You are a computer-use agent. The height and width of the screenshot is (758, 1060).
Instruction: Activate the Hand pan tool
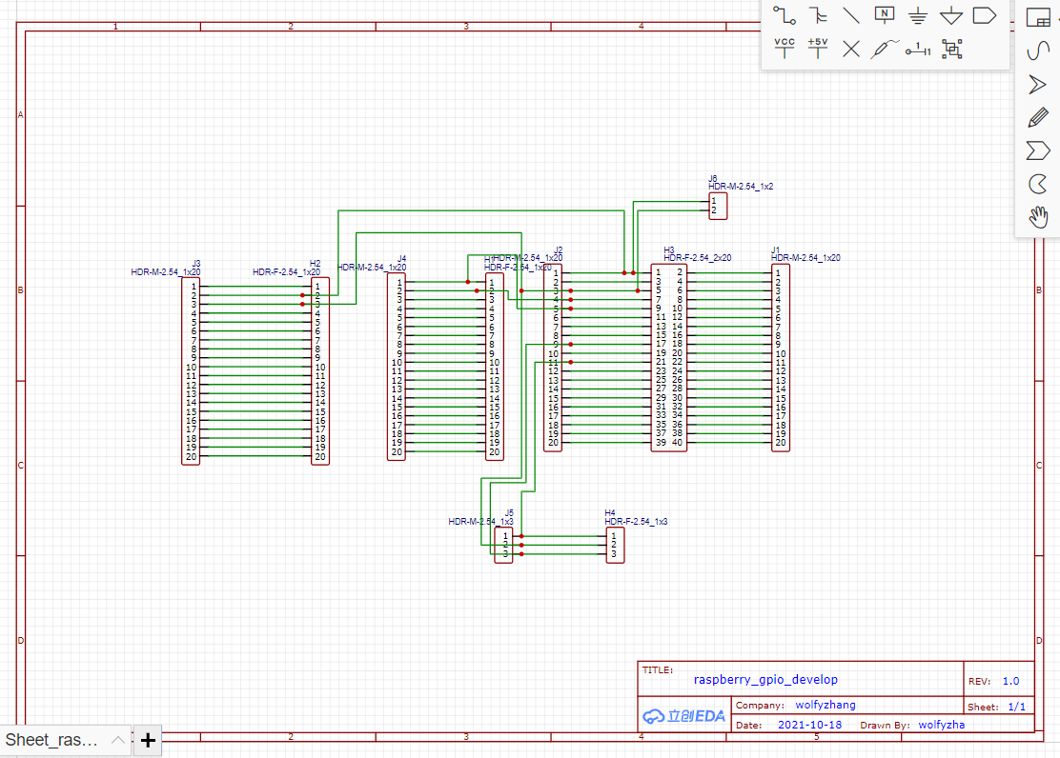click(x=1037, y=217)
